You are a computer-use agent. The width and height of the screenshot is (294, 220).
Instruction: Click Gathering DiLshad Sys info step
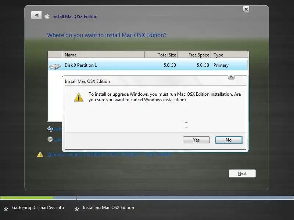(38, 208)
